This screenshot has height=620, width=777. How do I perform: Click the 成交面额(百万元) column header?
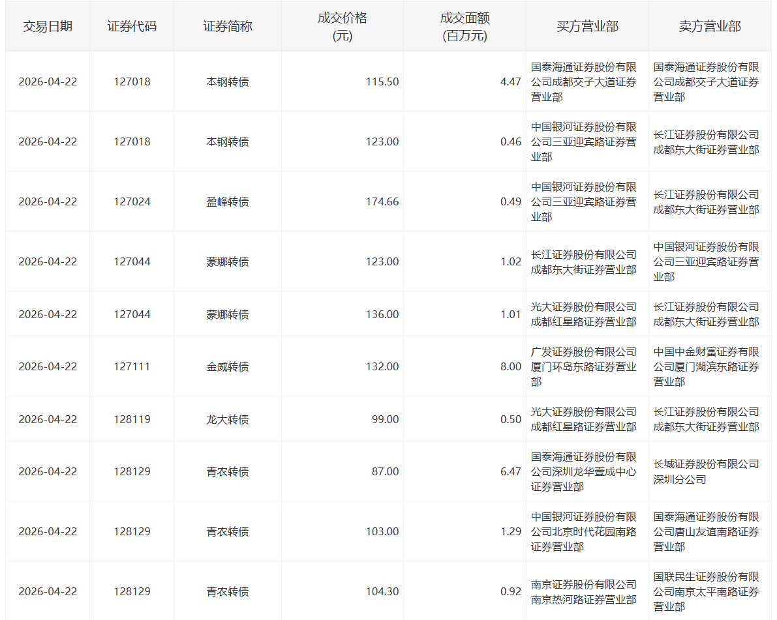464,27
